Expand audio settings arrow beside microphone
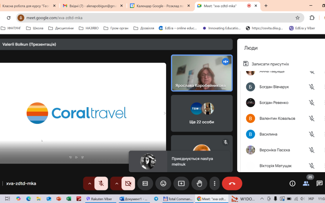This screenshot has width=325, height=203. tap(89, 184)
